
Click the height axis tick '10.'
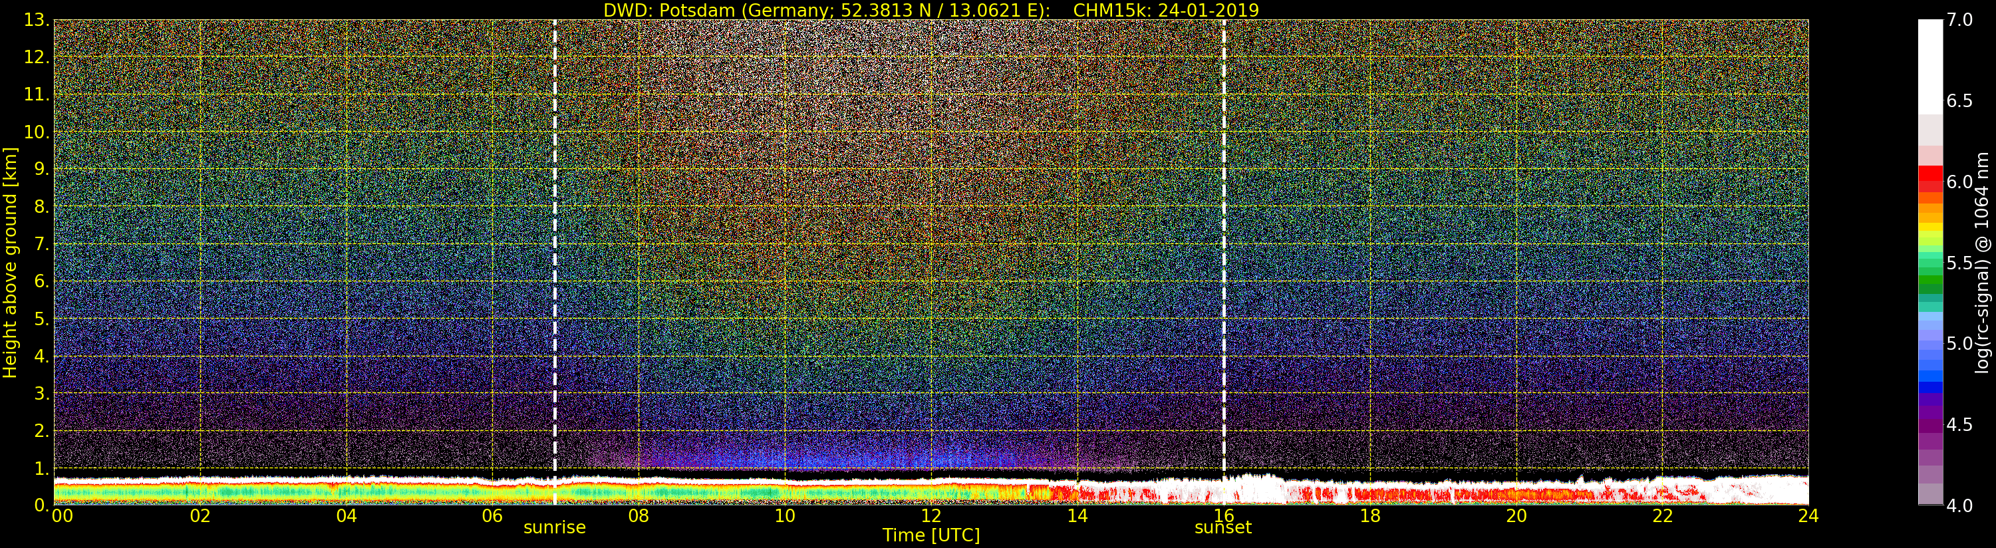[37, 132]
